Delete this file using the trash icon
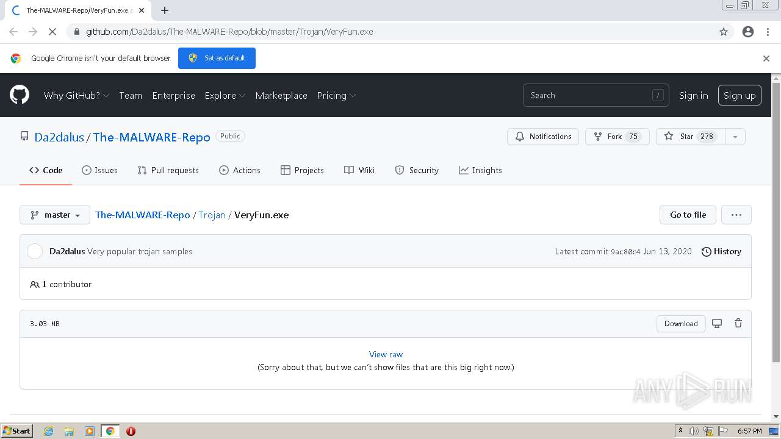The image size is (781, 439). tap(738, 324)
